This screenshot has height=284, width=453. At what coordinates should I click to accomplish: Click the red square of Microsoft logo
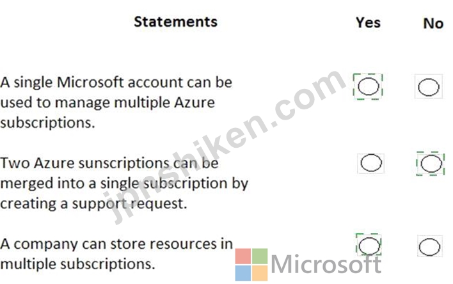[x=242, y=256]
